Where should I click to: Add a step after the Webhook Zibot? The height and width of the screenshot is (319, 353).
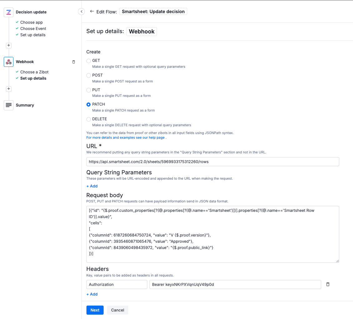pos(8,89)
